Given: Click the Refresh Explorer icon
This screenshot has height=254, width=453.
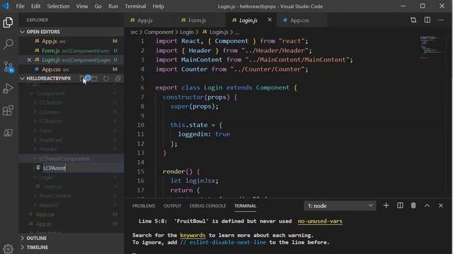Looking at the screenshot, I should pos(106,78).
